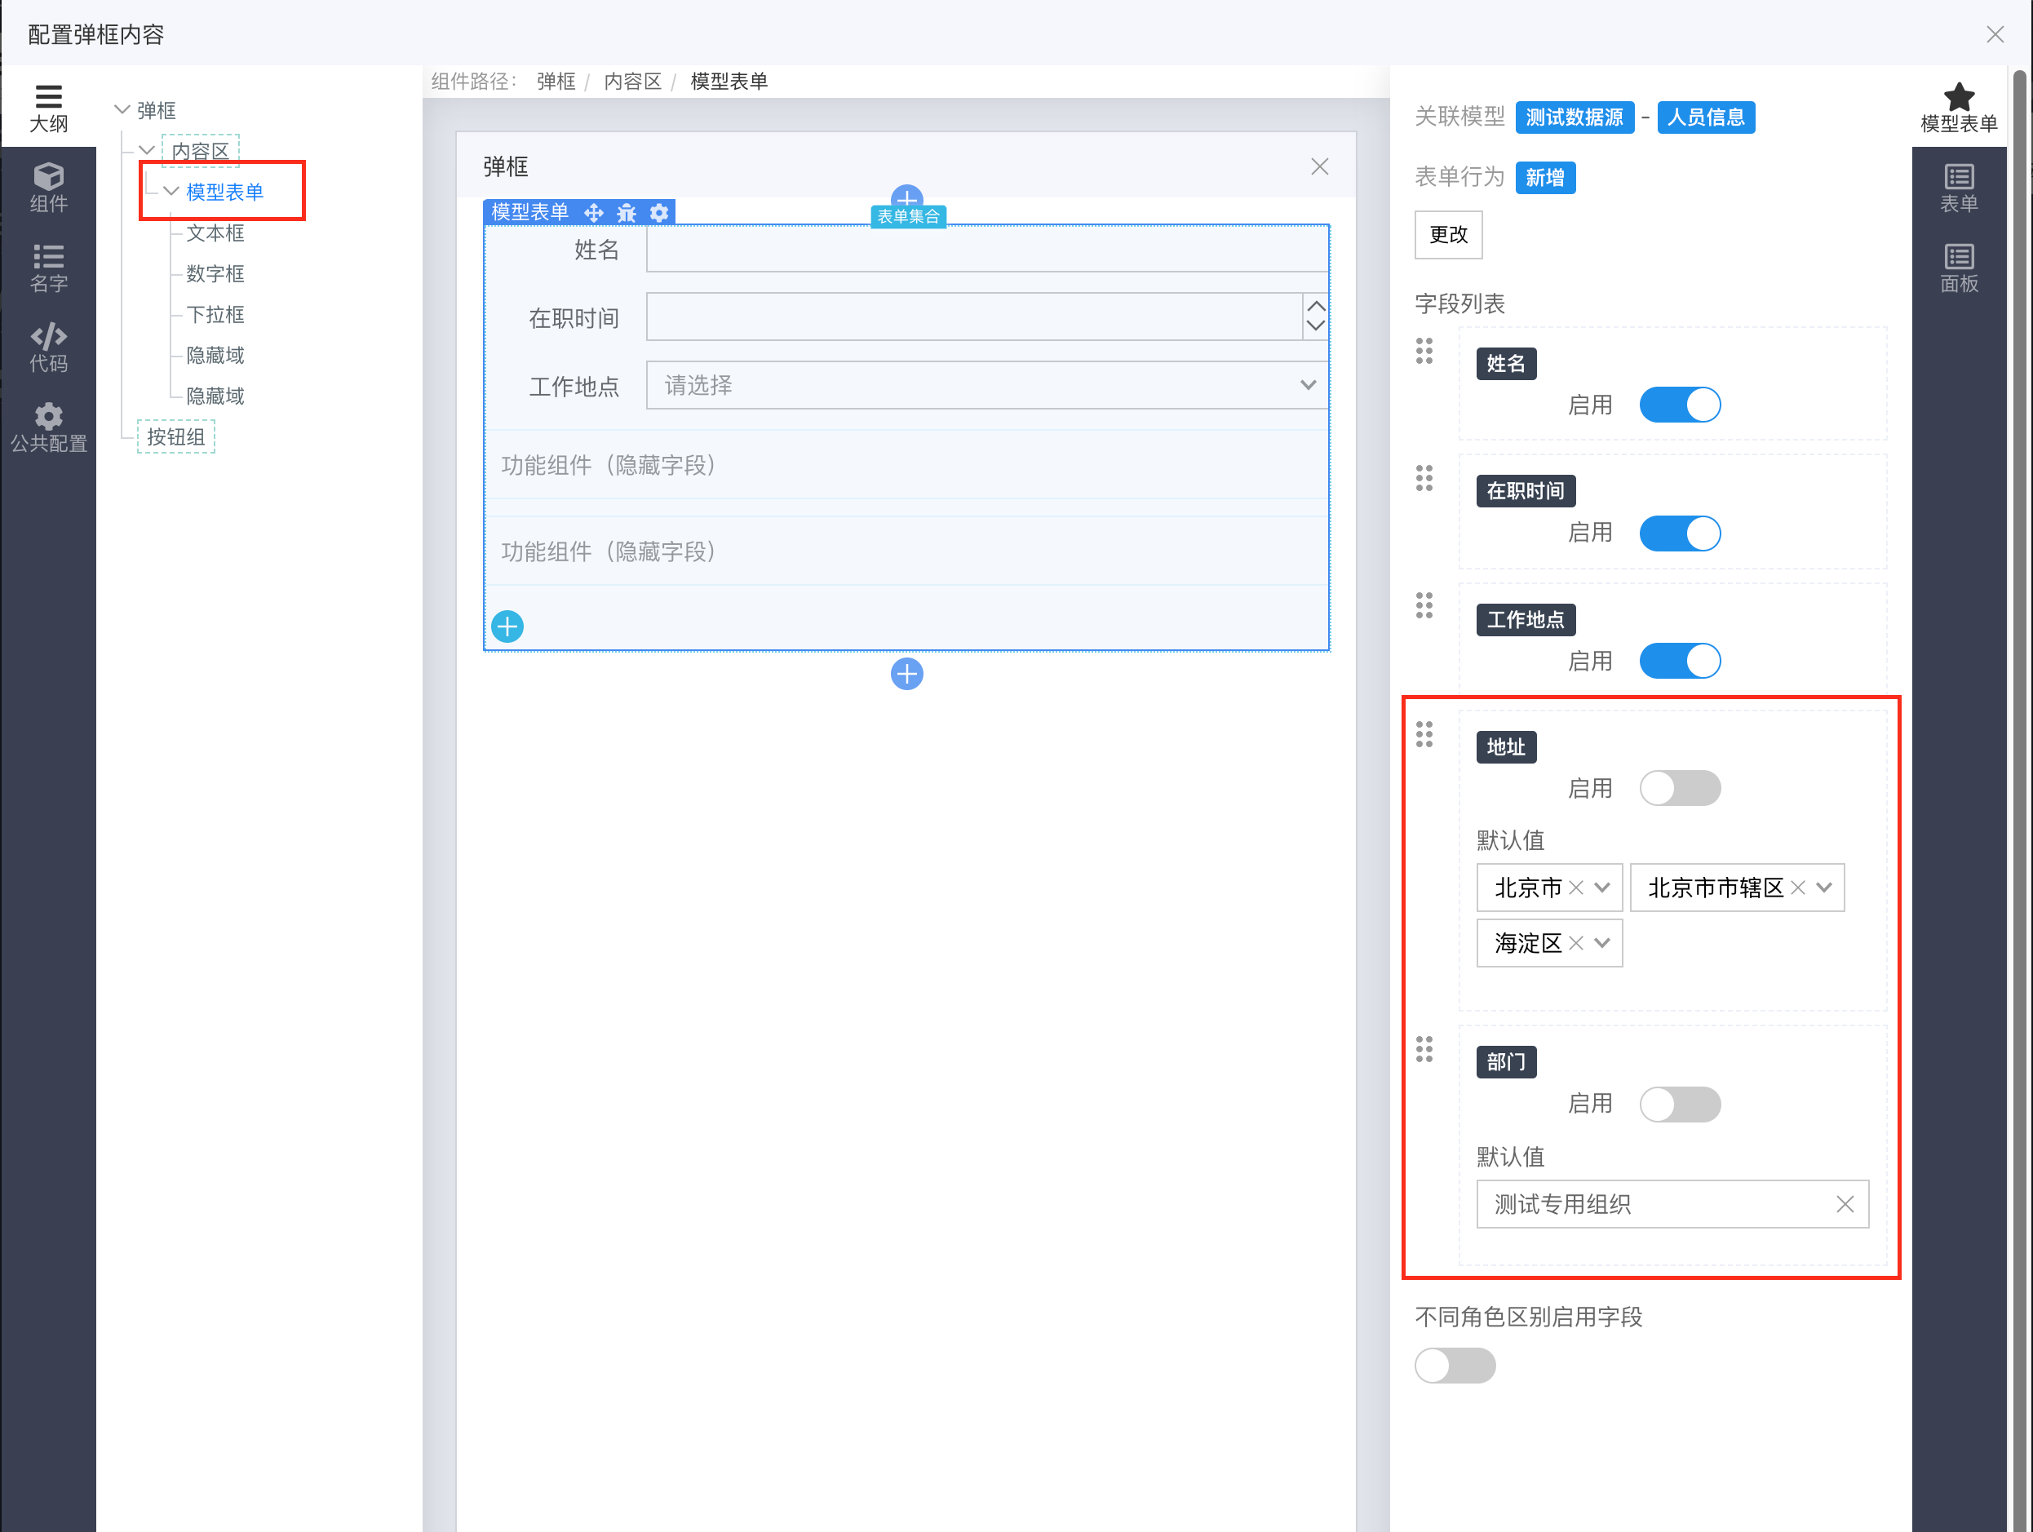Select the first 隐藏域 tree item
The width and height of the screenshot is (2033, 1532).
point(215,355)
